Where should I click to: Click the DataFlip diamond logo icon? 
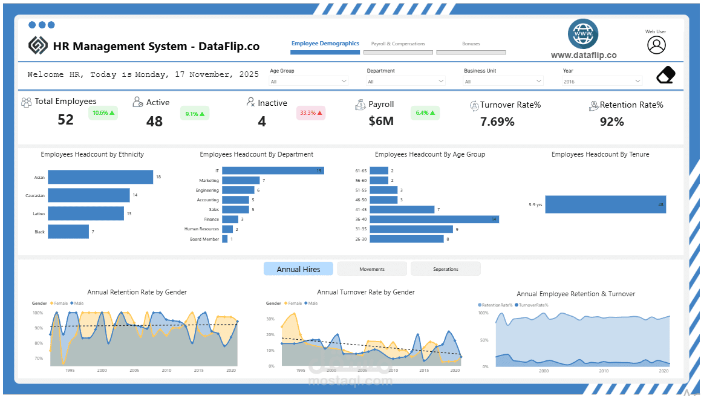[x=38, y=45]
